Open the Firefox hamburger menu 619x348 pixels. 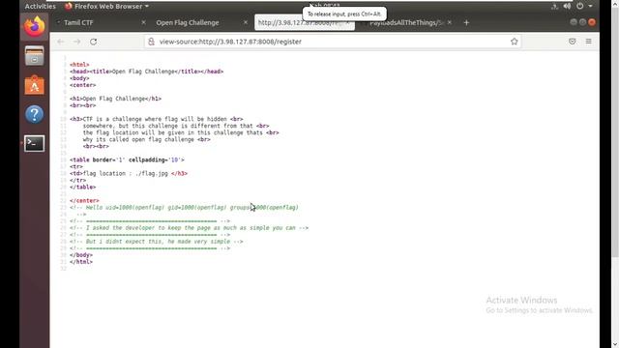point(589,42)
